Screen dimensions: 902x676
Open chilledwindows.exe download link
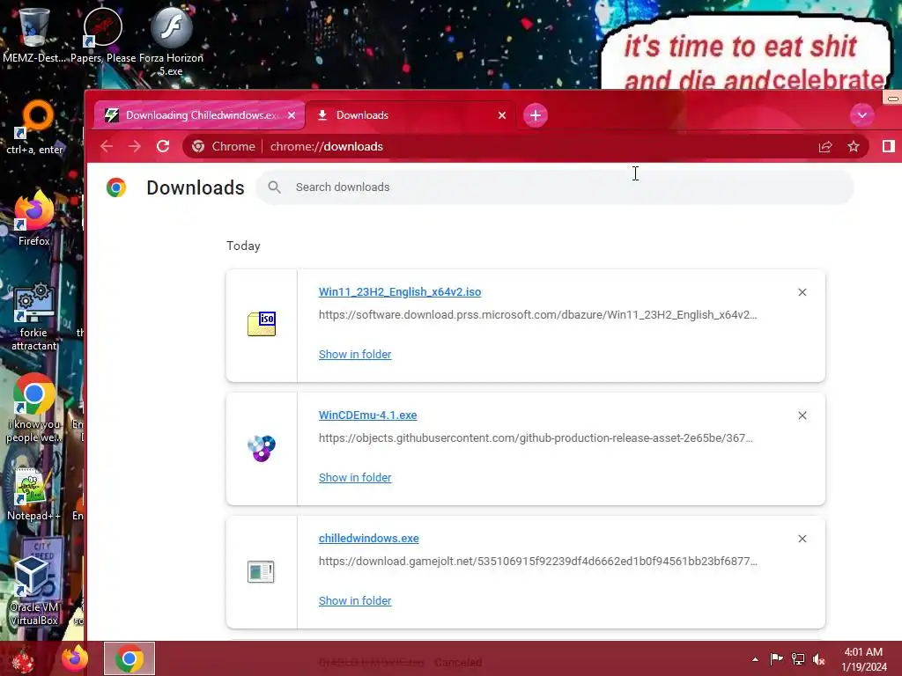click(369, 539)
